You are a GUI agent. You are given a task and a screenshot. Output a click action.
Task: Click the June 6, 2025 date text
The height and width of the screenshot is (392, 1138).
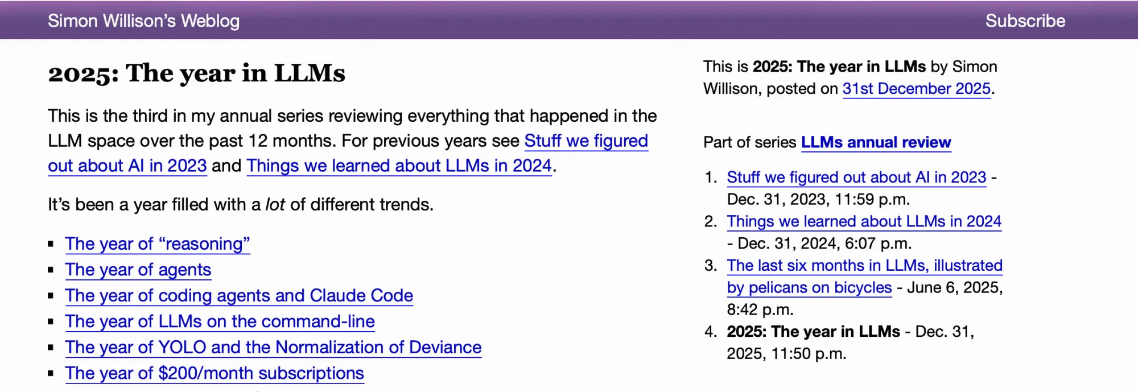[953, 288]
